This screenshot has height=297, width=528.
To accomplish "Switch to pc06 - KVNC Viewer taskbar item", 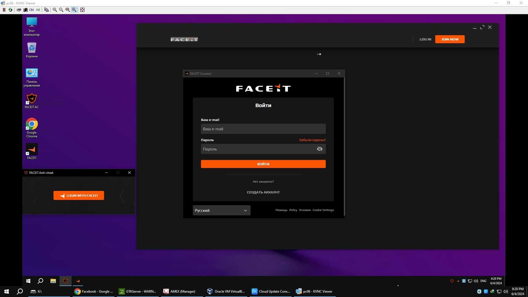I will 315,291.
